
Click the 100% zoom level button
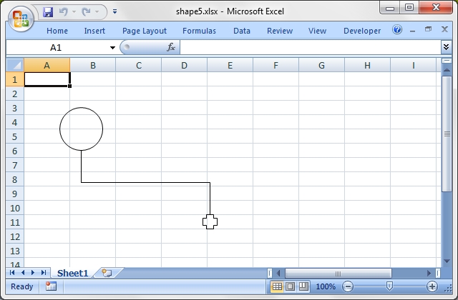click(x=326, y=286)
